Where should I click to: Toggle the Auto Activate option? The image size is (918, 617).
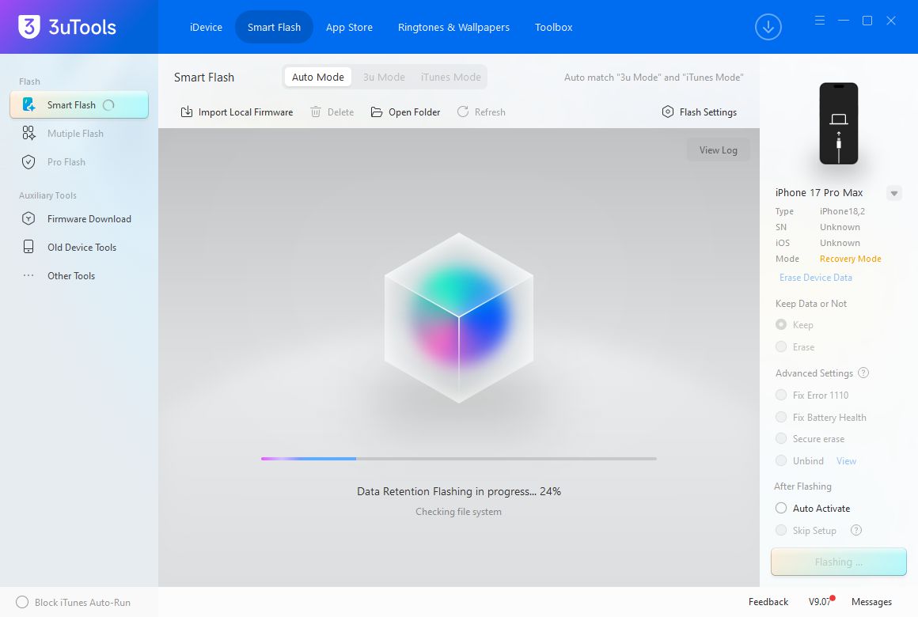click(x=781, y=508)
